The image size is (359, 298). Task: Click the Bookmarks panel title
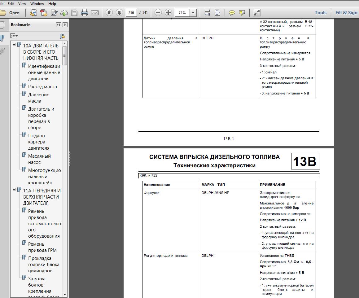[21, 25]
